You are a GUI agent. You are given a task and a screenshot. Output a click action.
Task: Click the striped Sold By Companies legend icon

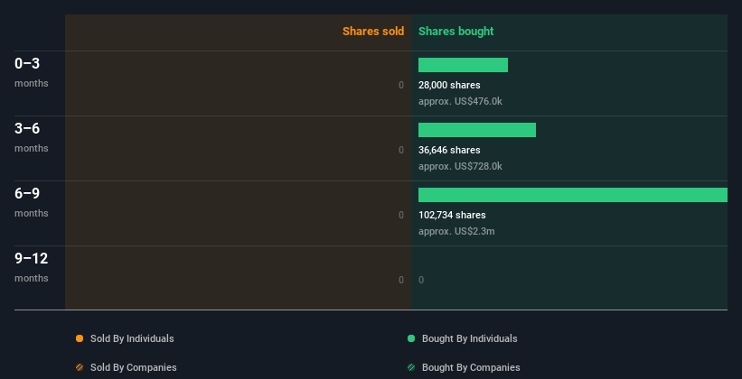80,367
